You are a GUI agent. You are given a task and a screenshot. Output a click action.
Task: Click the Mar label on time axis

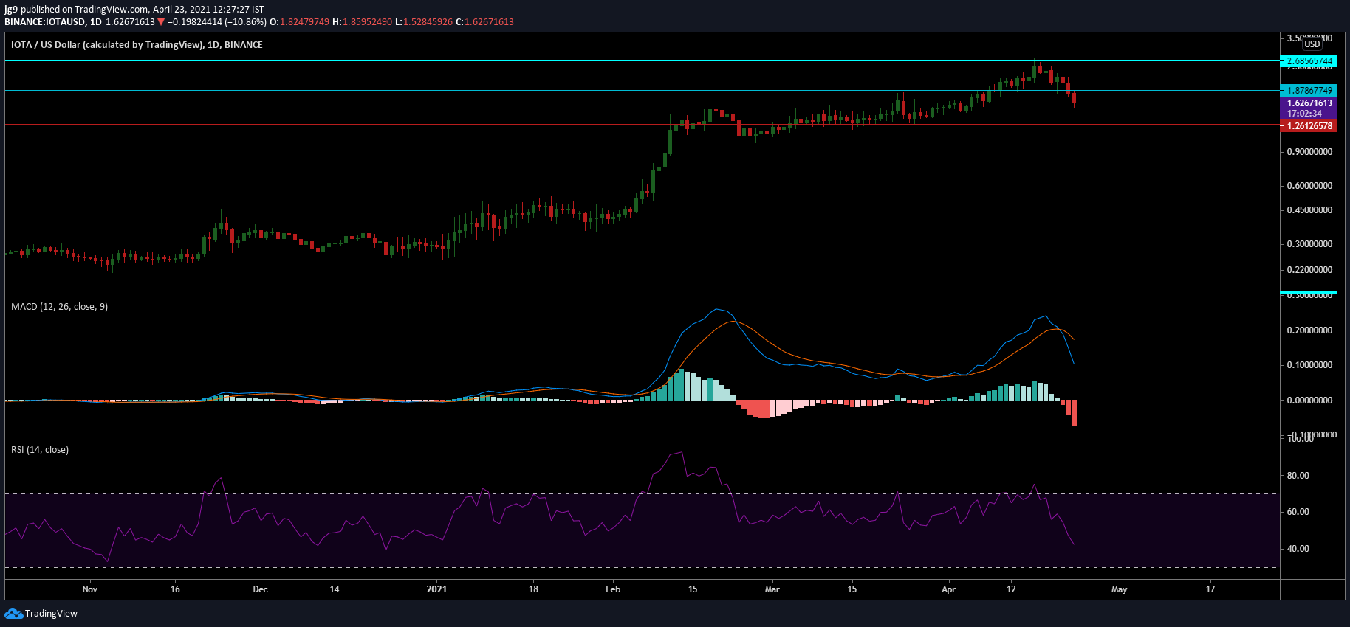pyautogui.click(x=772, y=589)
